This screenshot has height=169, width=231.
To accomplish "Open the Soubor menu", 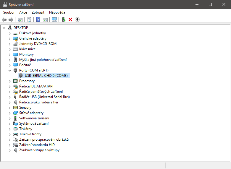I will pyautogui.click(x=9, y=12).
